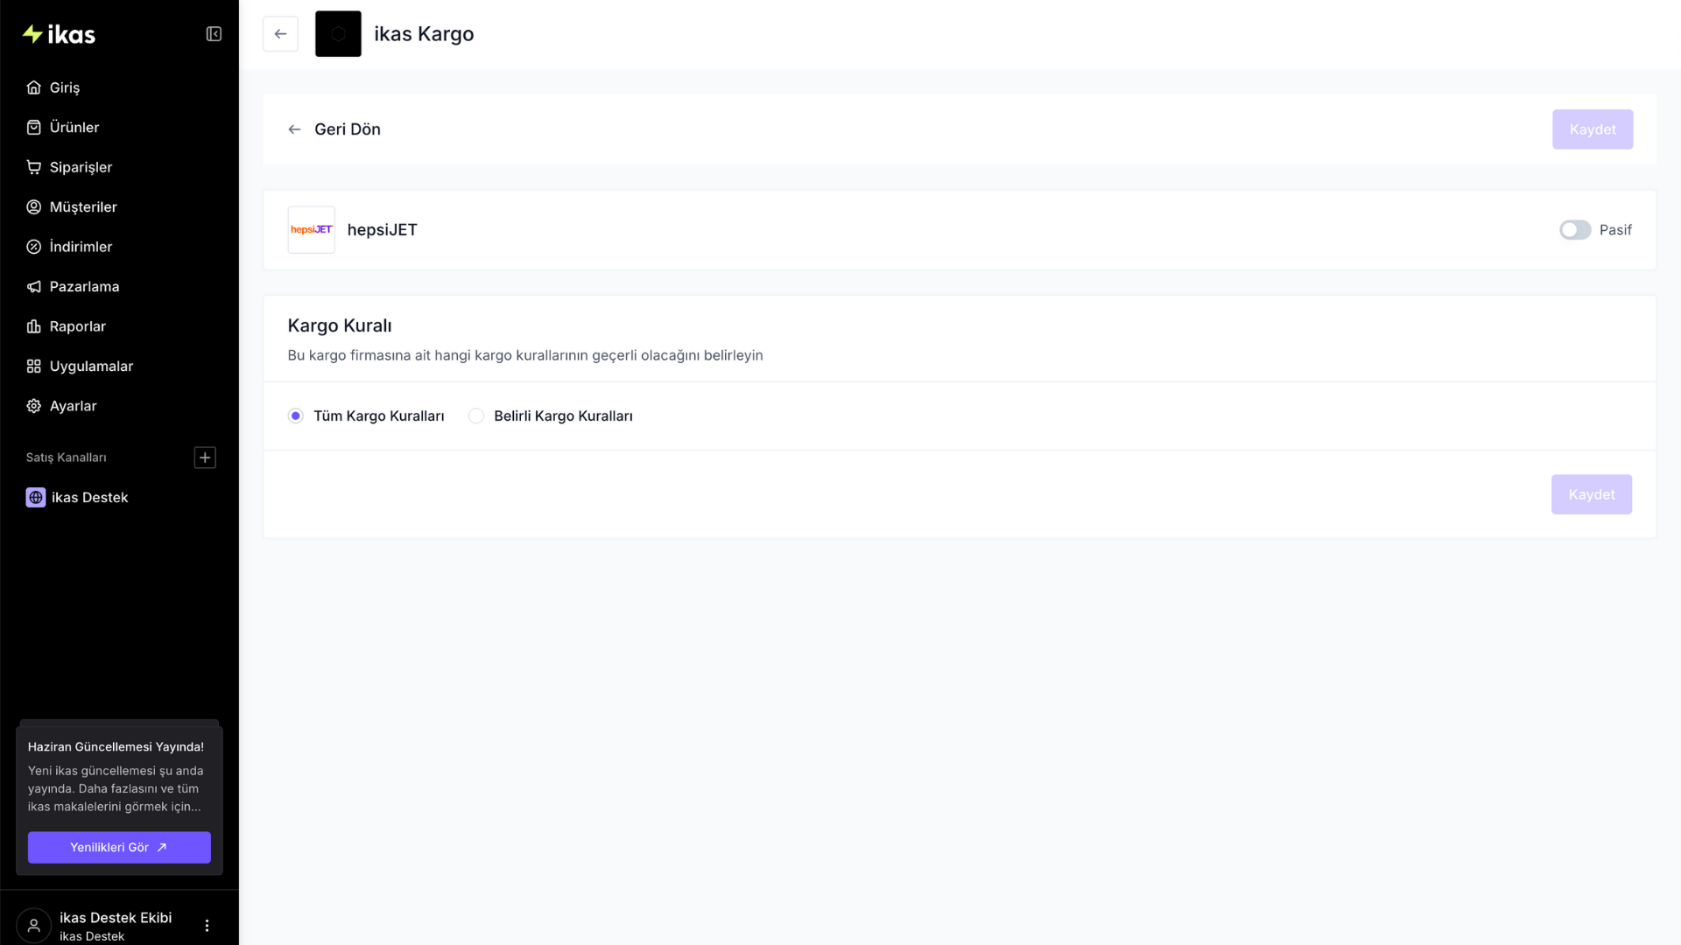Add a new Satış Kanalları channel
This screenshot has height=945, width=1681.
click(205, 458)
